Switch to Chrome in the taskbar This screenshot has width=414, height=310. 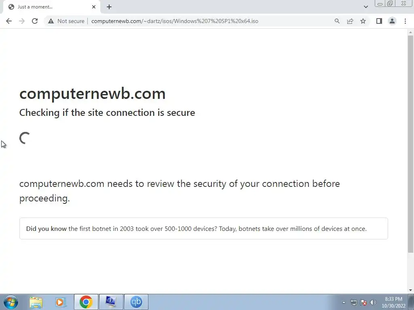(x=86, y=302)
